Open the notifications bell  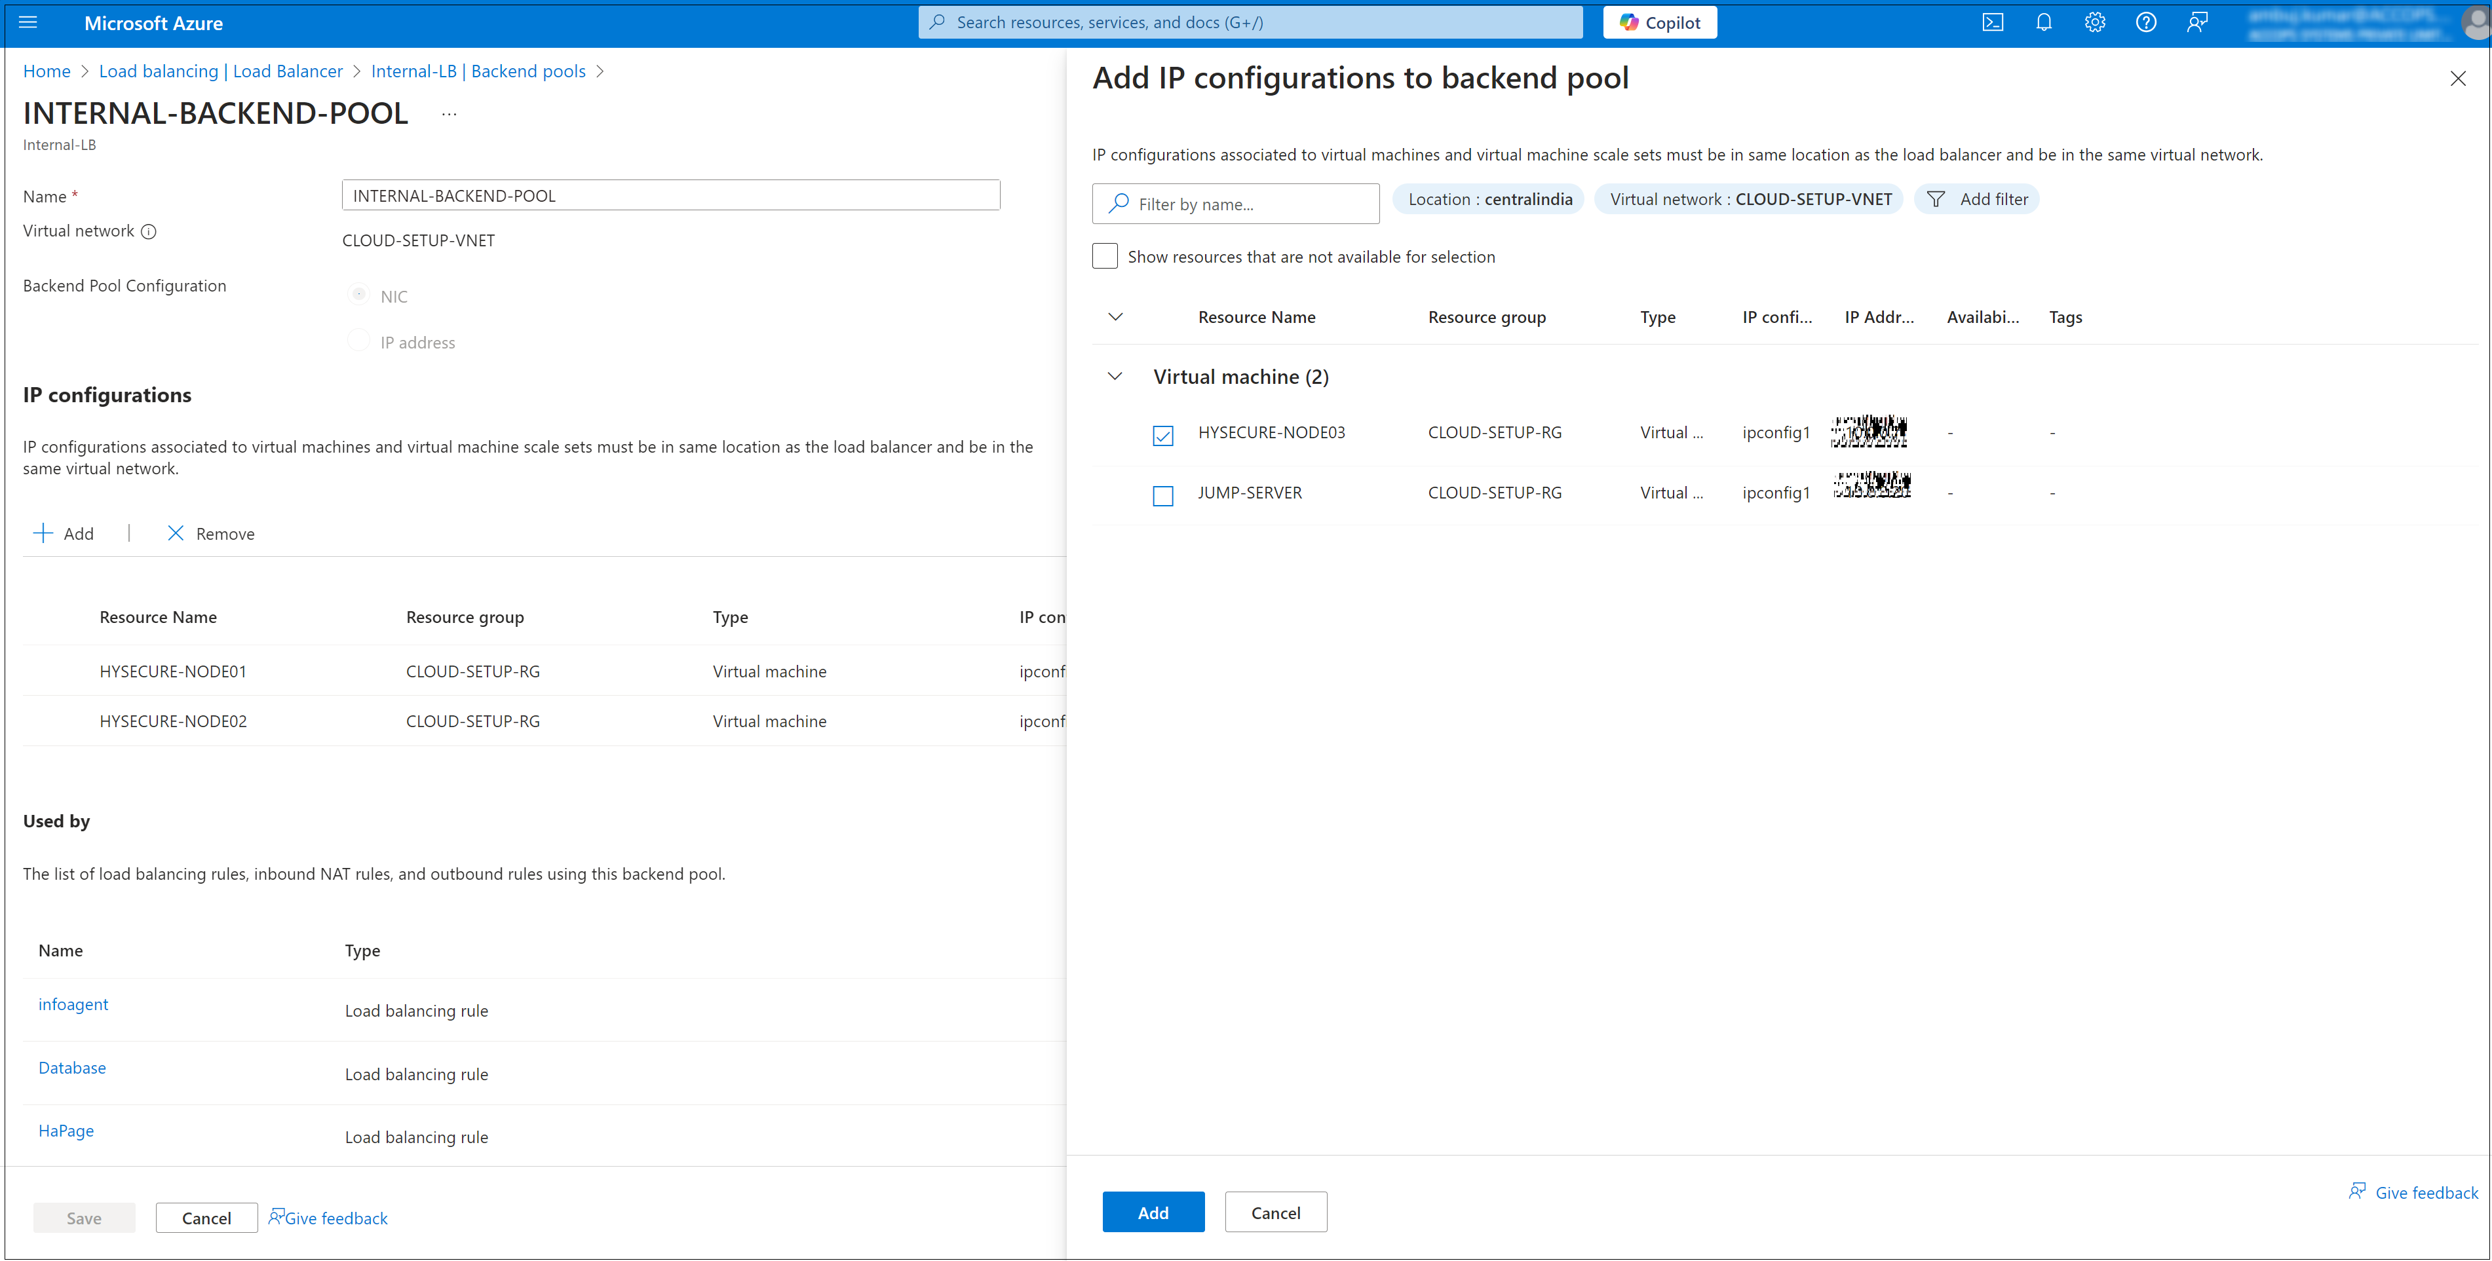coord(2043,22)
